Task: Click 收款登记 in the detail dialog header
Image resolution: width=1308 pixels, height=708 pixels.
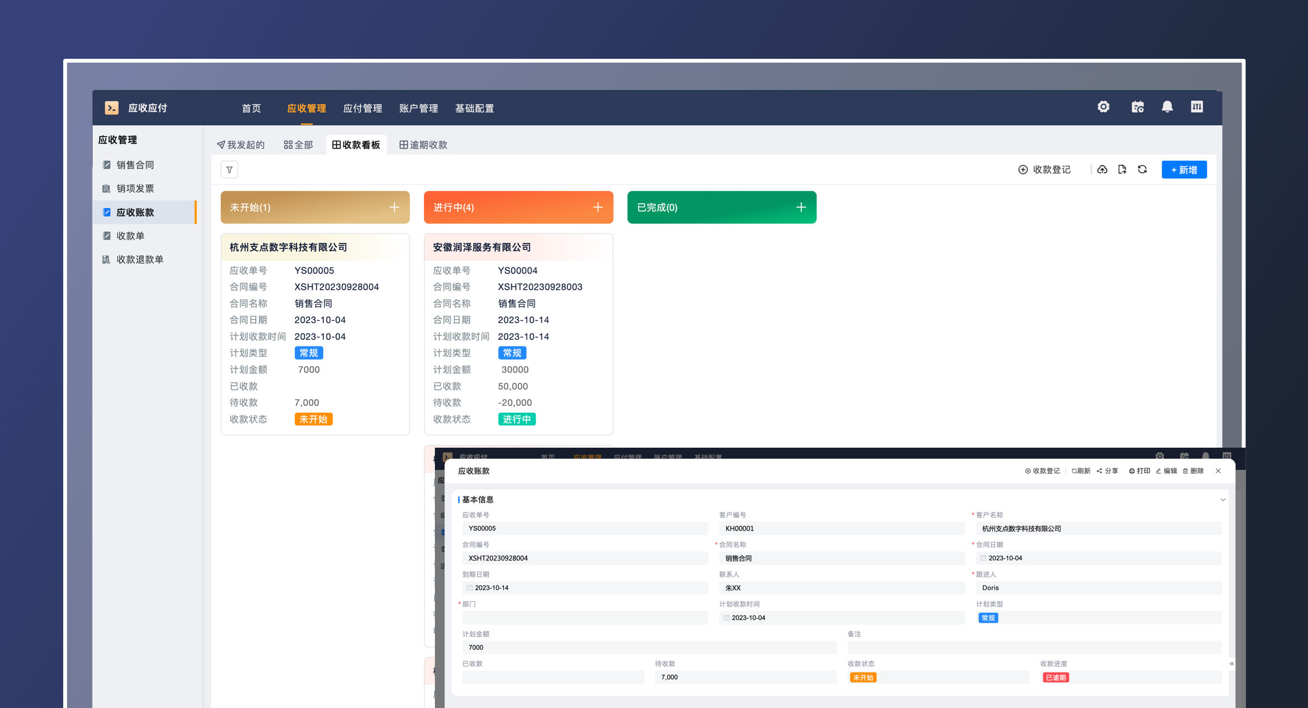Action: coord(1042,471)
